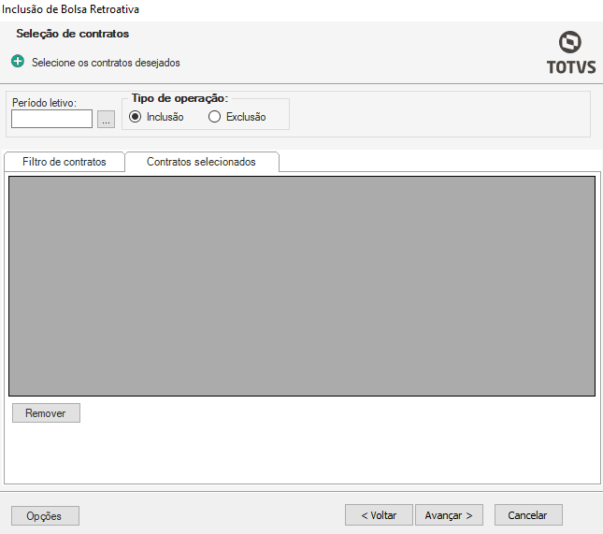Click the Tipo de operação group label
This screenshot has height=534, width=603.
pyautogui.click(x=179, y=98)
